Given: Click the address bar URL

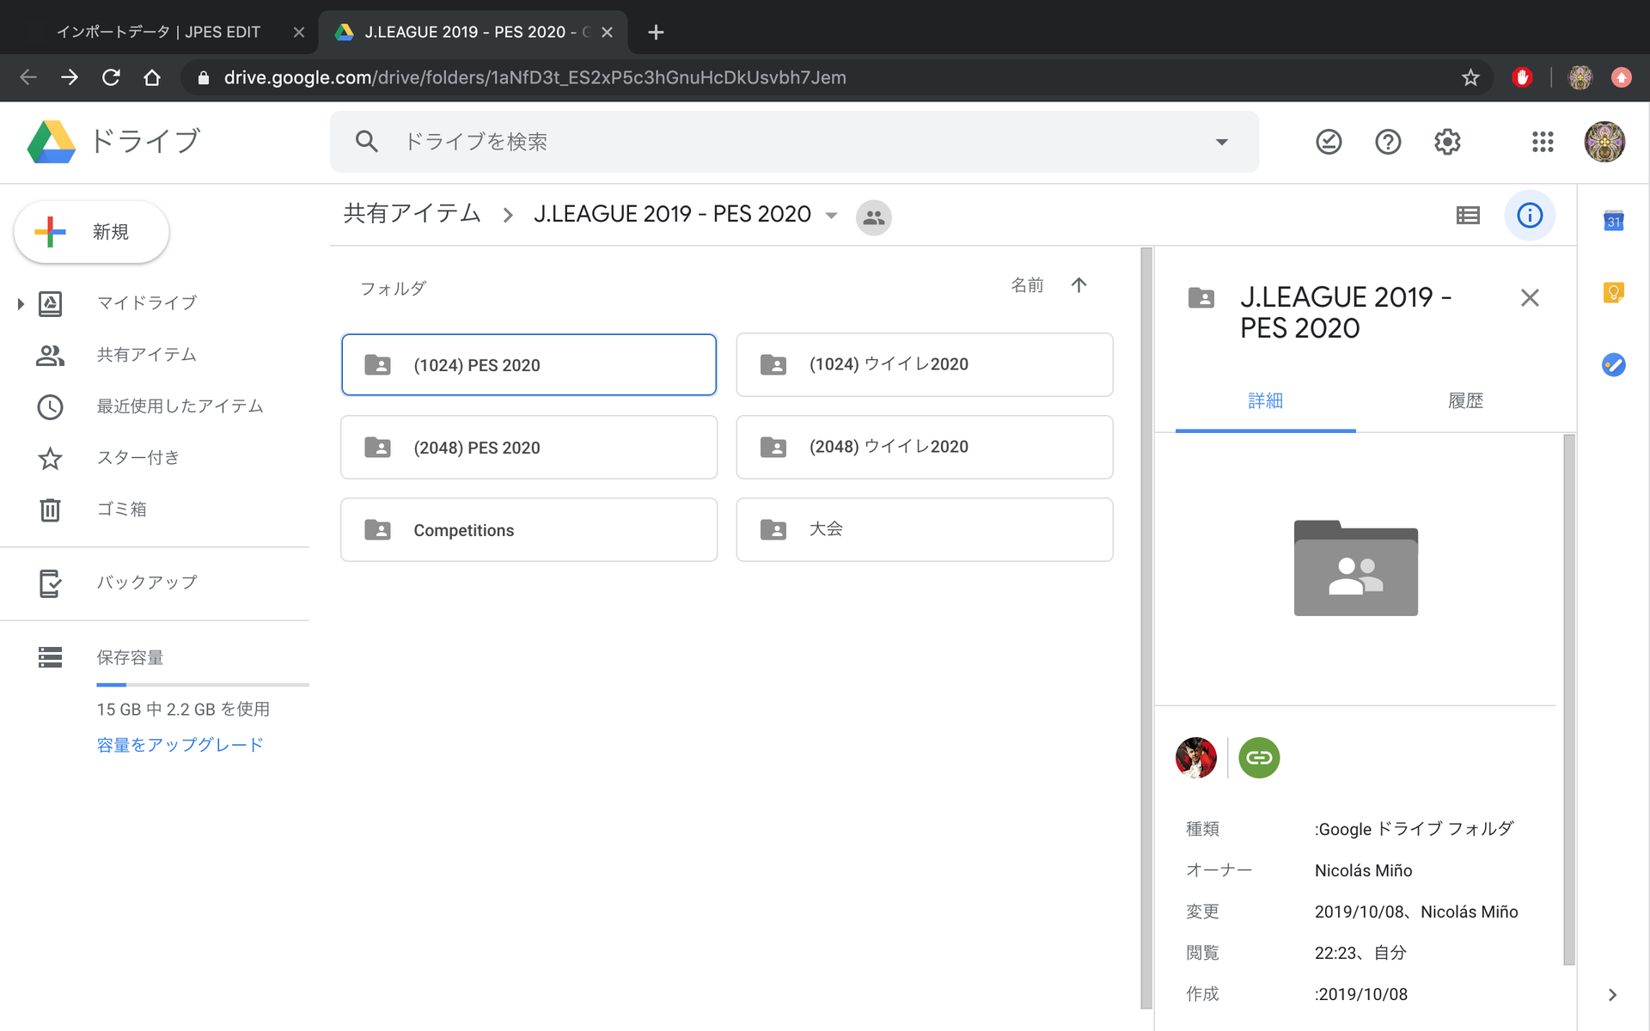Looking at the screenshot, I should click(535, 77).
